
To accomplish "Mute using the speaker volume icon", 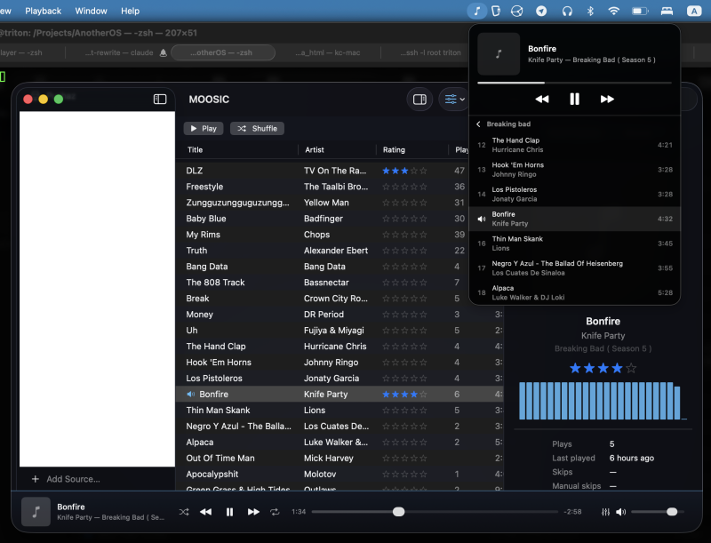I will pos(620,512).
